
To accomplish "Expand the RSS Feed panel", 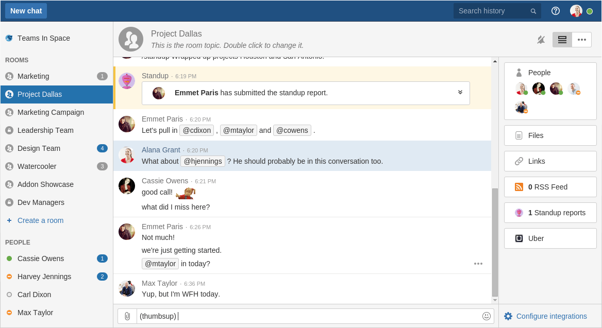I will 550,187.
